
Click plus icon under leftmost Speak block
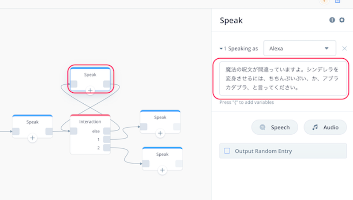click(x=32, y=138)
